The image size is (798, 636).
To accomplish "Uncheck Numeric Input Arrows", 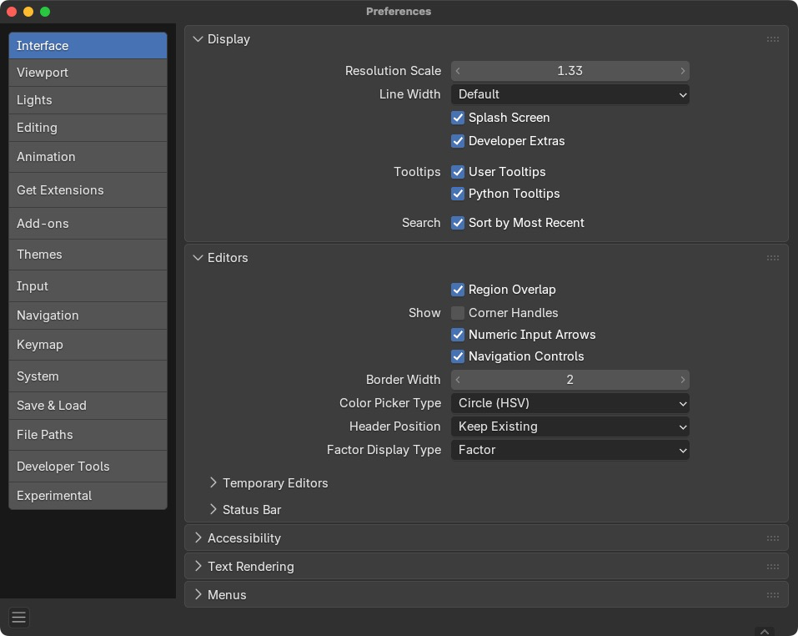I will [x=458, y=335].
